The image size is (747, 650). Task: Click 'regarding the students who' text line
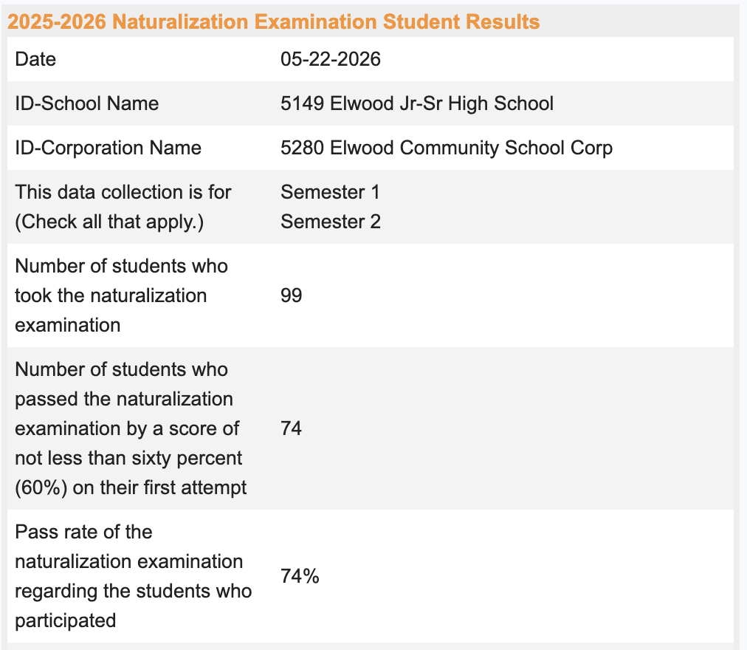134,592
